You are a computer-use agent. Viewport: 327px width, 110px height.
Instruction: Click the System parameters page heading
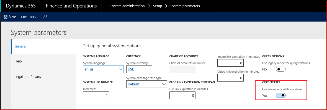pyautogui.click(x=38, y=33)
